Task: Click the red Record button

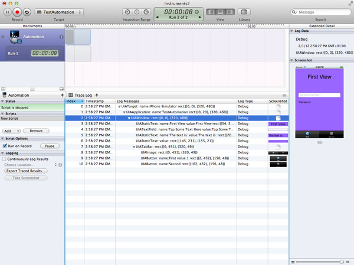Action: pyautogui.click(x=17, y=12)
